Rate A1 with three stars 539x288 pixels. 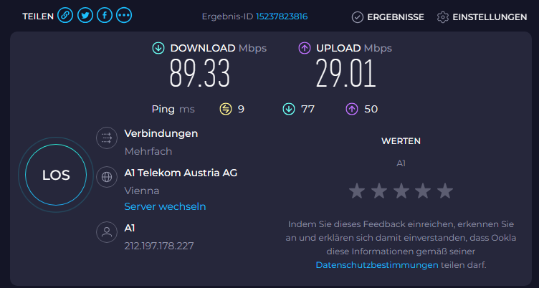(401, 191)
